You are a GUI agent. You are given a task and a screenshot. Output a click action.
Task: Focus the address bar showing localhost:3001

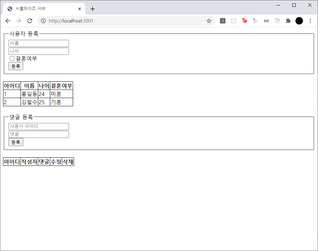point(126,21)
